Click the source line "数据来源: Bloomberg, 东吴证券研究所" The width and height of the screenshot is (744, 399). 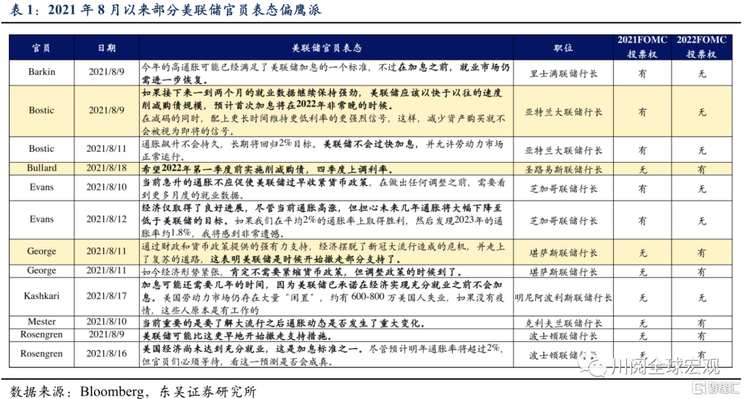tap(133, 391)
